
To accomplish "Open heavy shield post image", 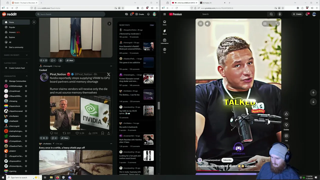I will click(x=76, y=162).
